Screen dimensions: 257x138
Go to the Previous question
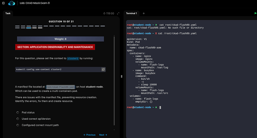pos(89,135)
